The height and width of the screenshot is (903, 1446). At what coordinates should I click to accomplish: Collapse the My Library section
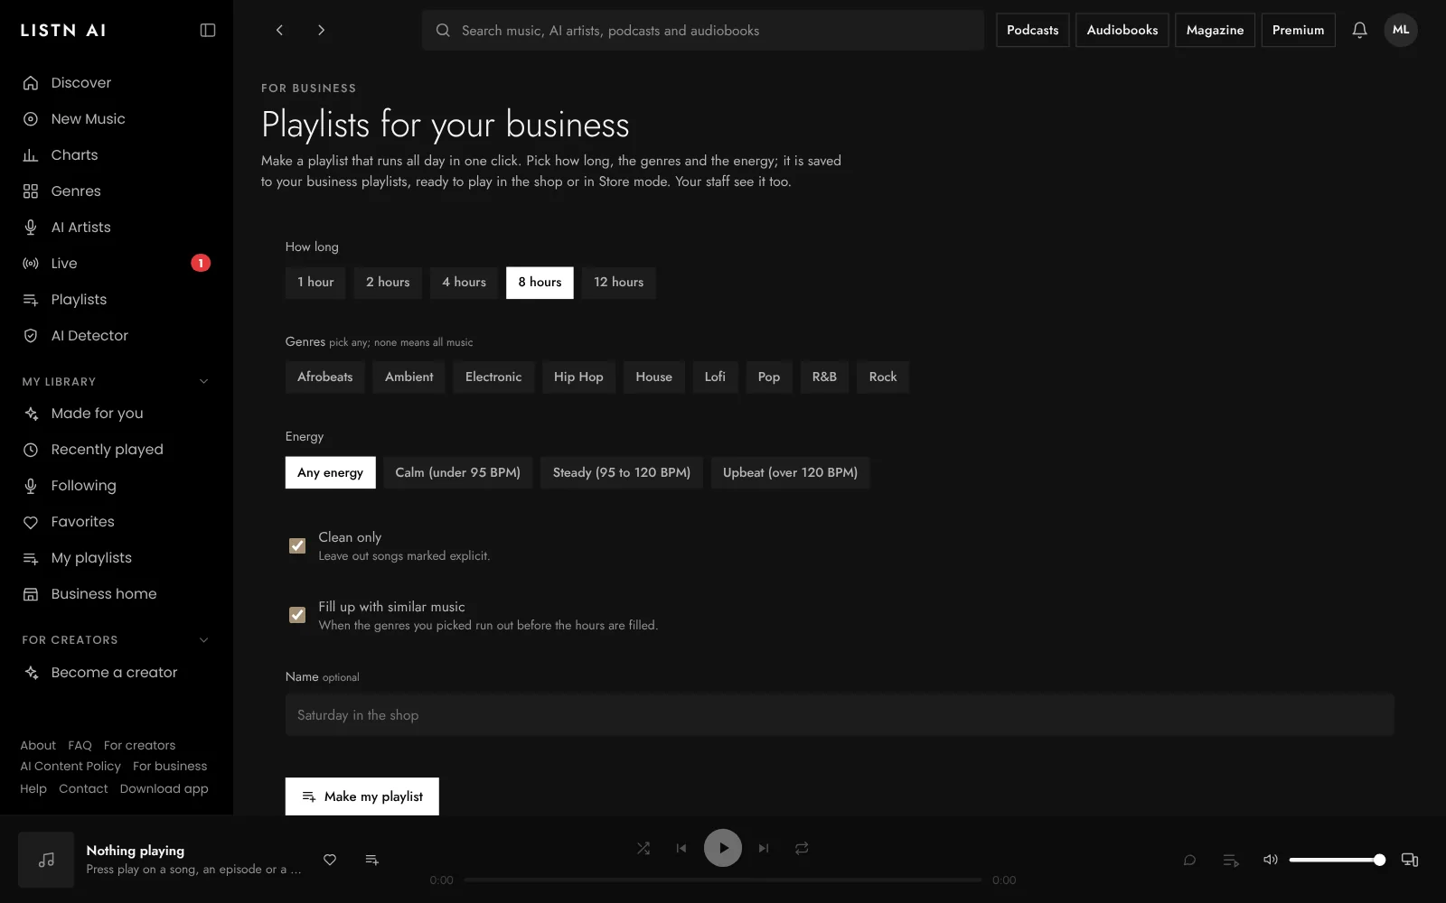point(203,381)
